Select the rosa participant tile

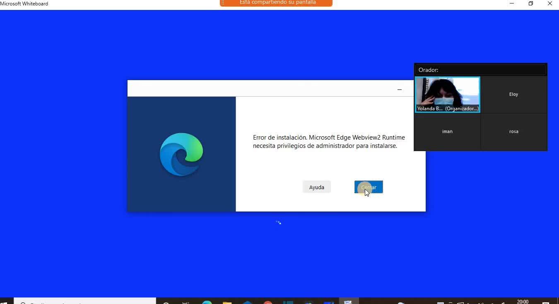[x=514, y=132]
